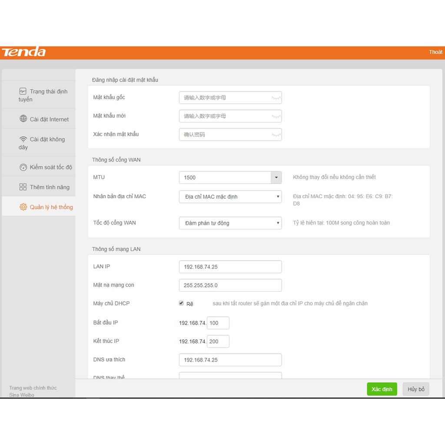Screen dimensions: 445x445
Task: Click the Kiểm soát tốc độ gauge icon
Action: [x=23, y=167]
